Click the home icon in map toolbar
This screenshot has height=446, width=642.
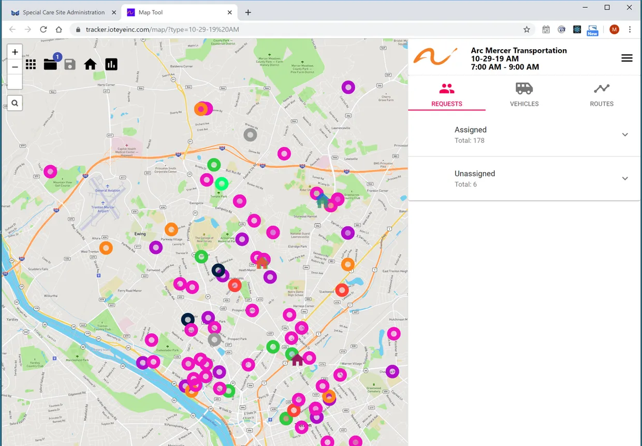(90, 64)
